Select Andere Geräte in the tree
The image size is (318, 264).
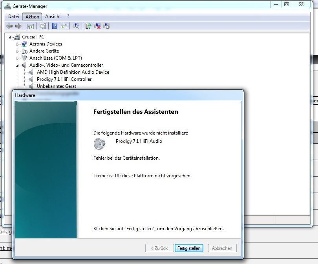(x=44, y=51)
